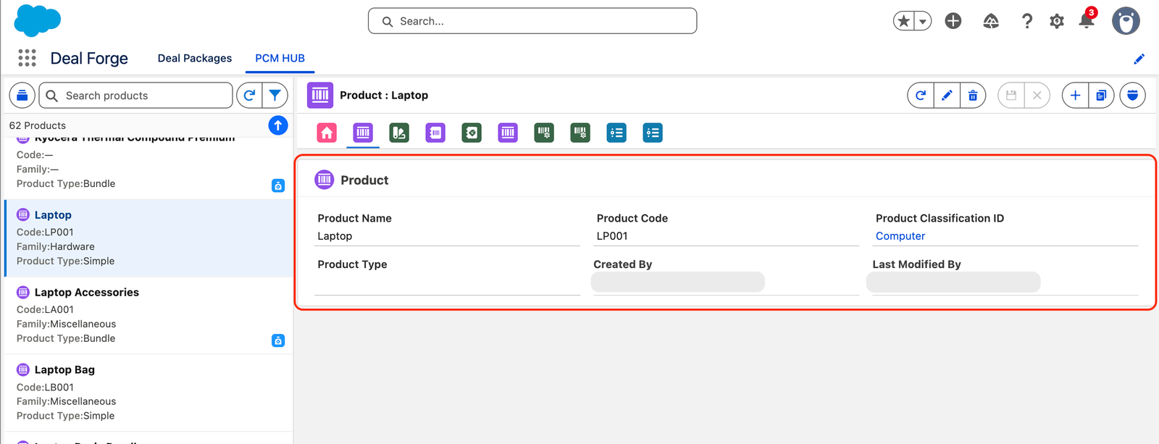Click the Product : Laptop header icon

point(320,95)
